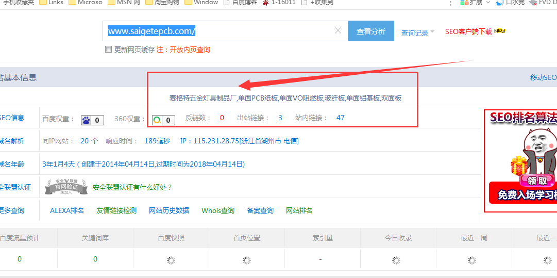This screenshot has width=557, height=278.
Task: Open the 查询记录 dropdown
Action: (418, 33)
